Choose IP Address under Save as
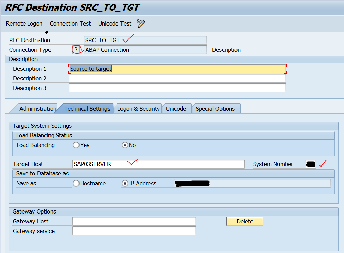The image size is (344, 253). 125,183
